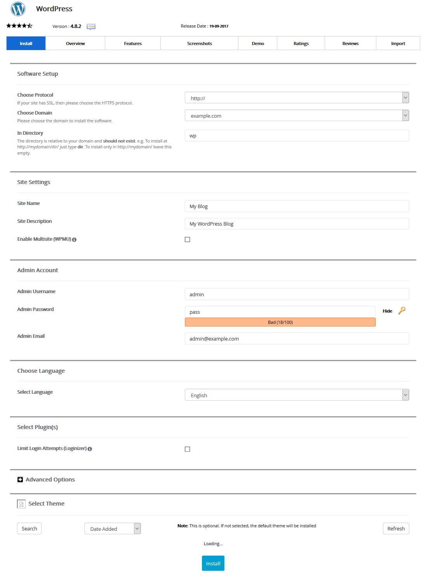The height and width of the screenshot is (577, 426).
Task: Click the Multisite info icon
Action: point(74,240)
